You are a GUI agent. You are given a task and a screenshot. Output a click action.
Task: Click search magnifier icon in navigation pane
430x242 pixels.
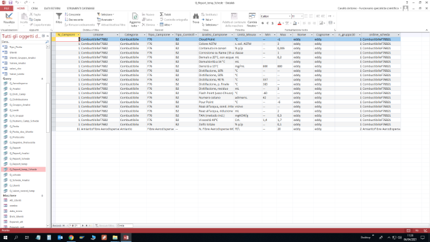pyautogui.click(x=47, y=42)
